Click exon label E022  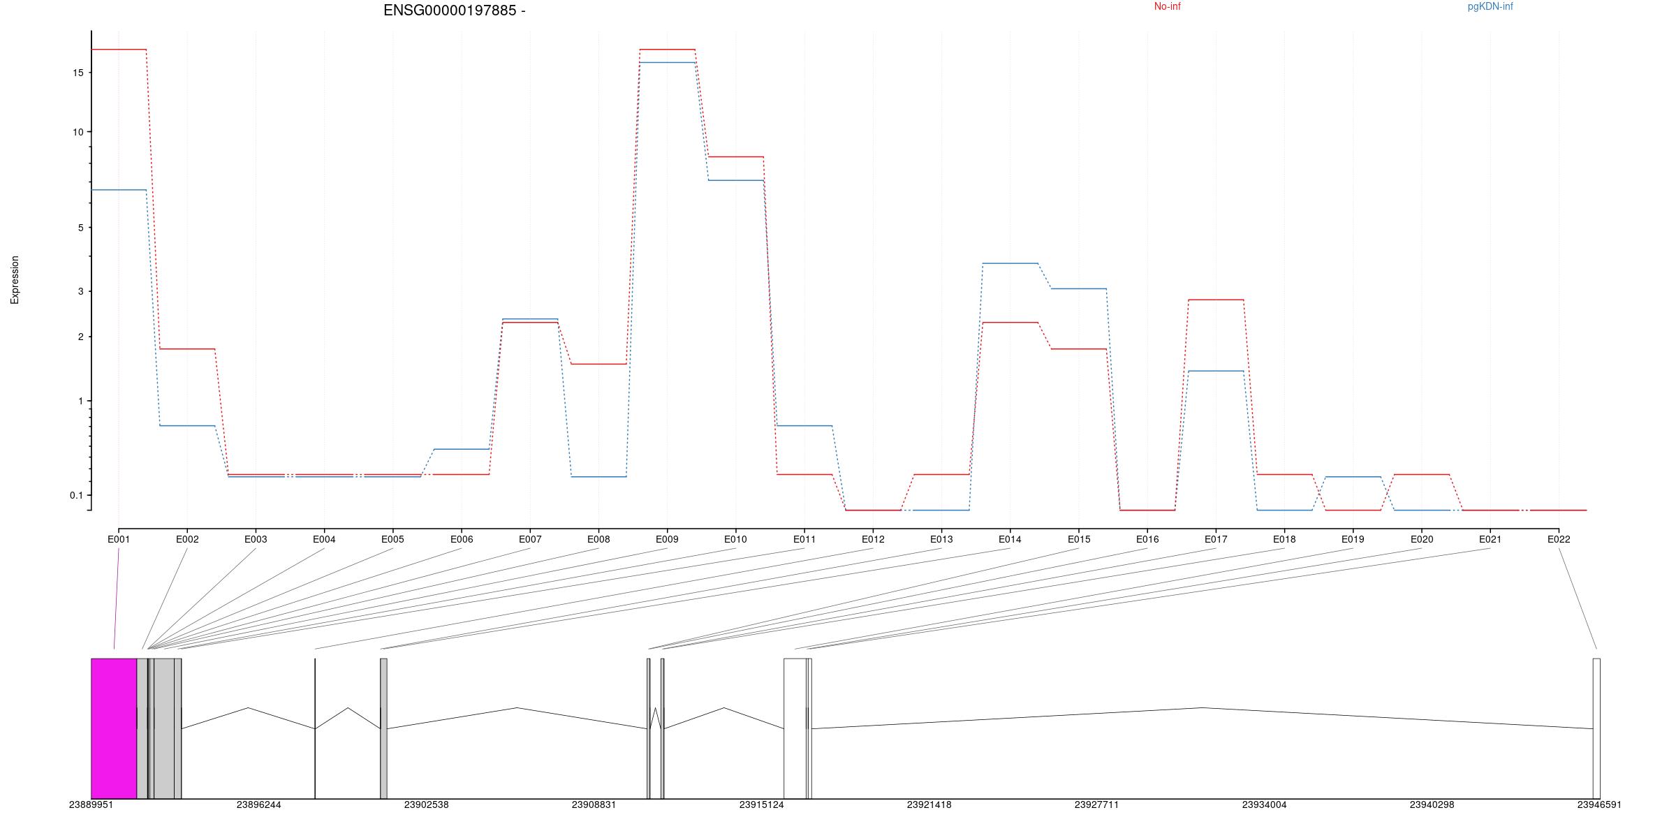pyautogui.click(x=1559, y=539)
